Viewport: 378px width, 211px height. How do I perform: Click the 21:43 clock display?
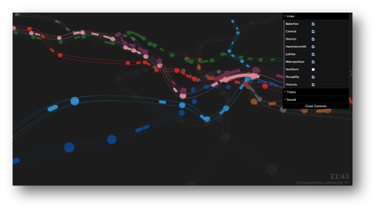coord(339,177)
